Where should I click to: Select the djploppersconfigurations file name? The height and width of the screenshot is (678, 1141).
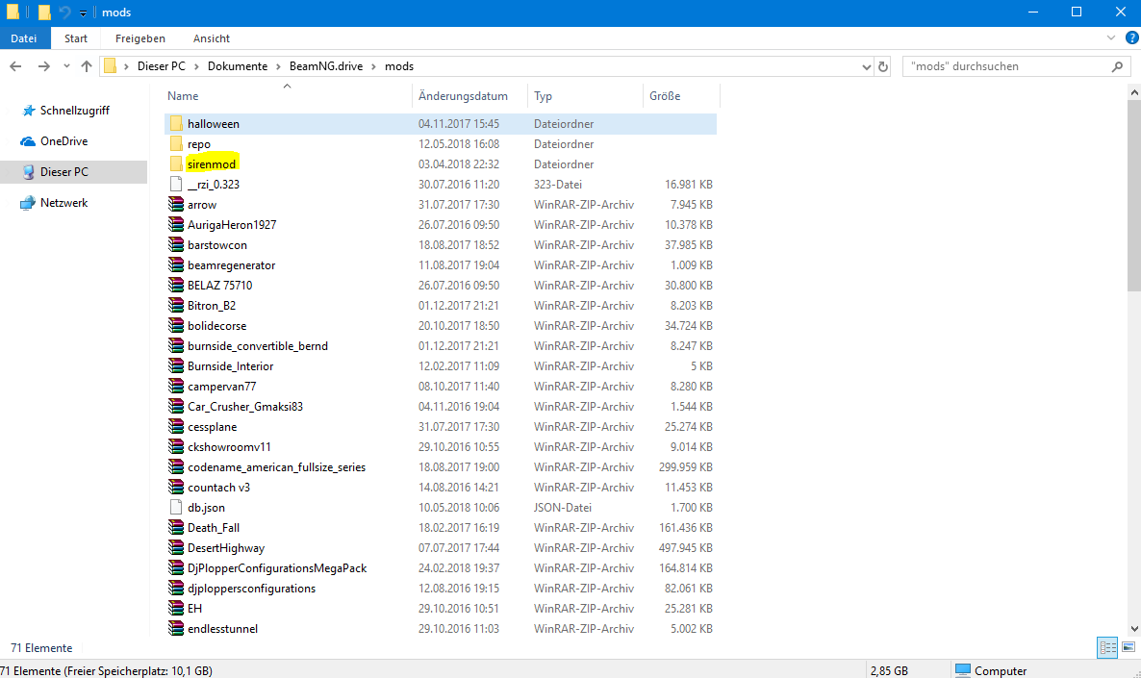[252, 589]
